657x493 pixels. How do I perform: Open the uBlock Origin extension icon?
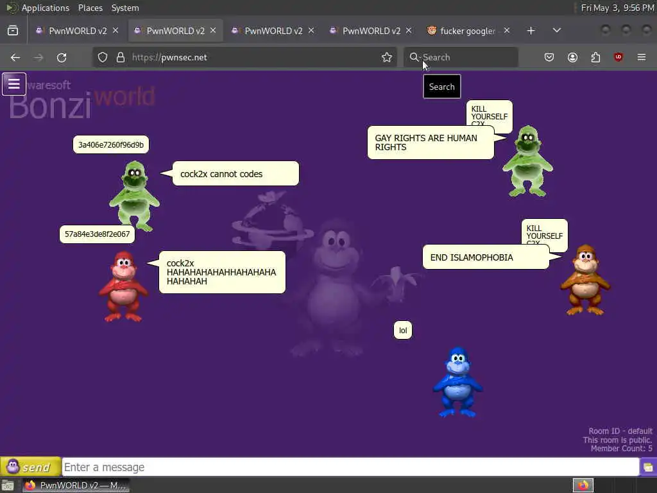coord(619,57)
